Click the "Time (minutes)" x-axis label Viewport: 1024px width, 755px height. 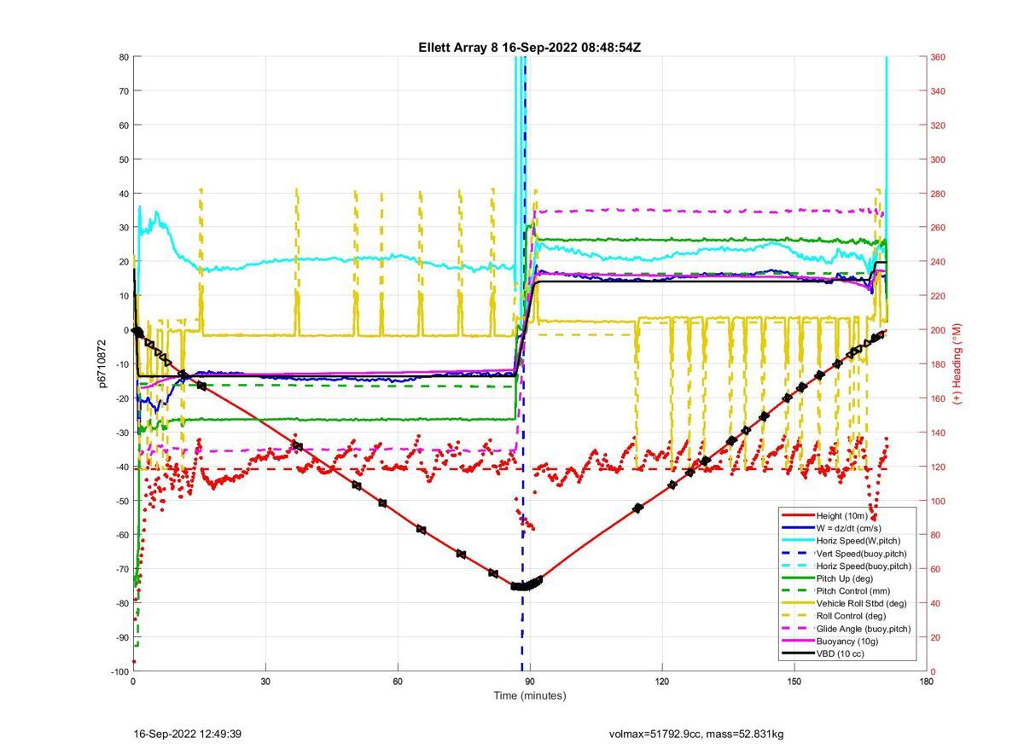coord(529,695)
